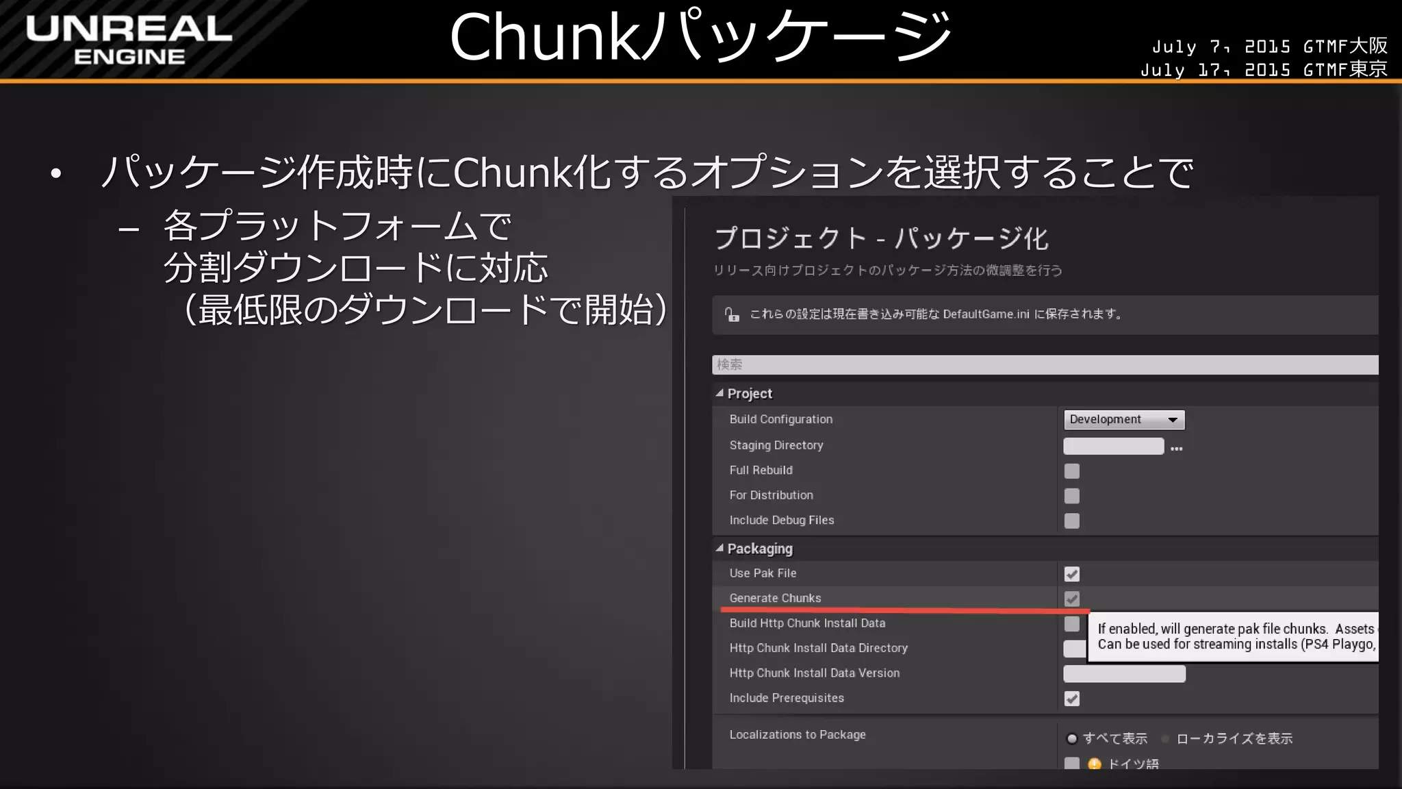Viewport: 1402px width, 789px height.
Task: Click the Staging Directory label
Action: coord(776,445)
